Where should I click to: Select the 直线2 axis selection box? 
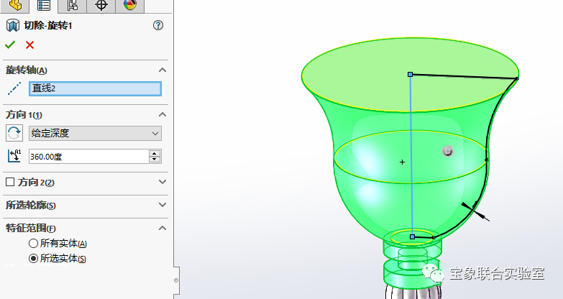(95, 88)
